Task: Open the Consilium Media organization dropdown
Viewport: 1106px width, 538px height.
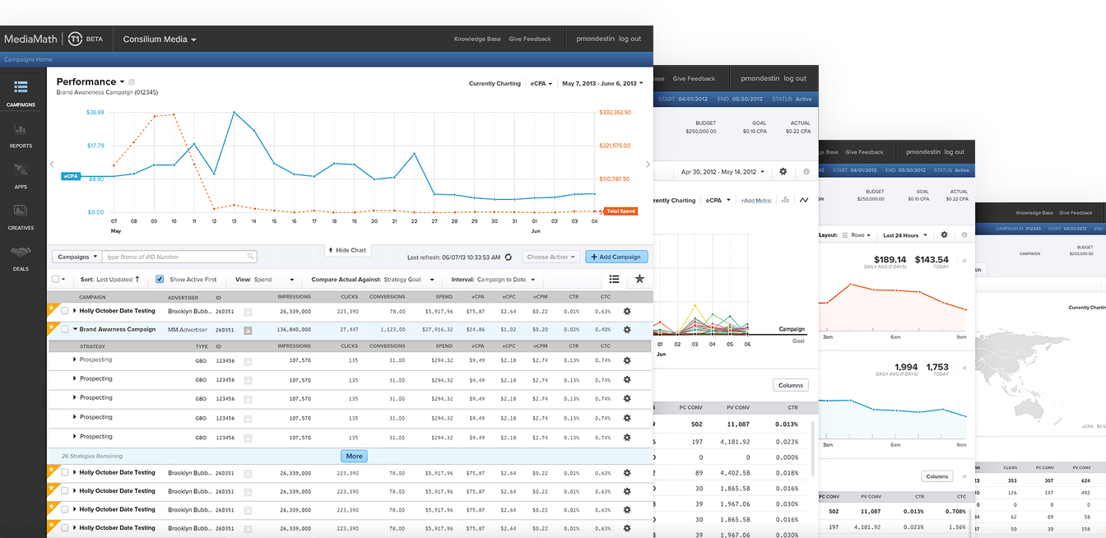Action: 160,39
